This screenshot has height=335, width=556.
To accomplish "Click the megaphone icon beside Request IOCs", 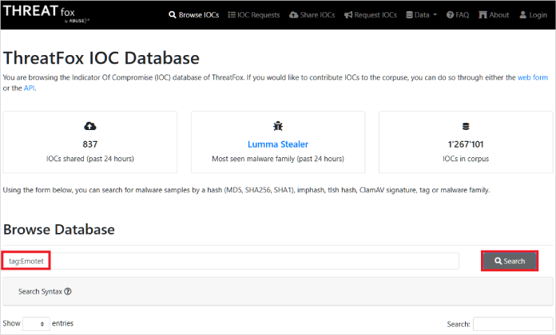I will (348, 15).
